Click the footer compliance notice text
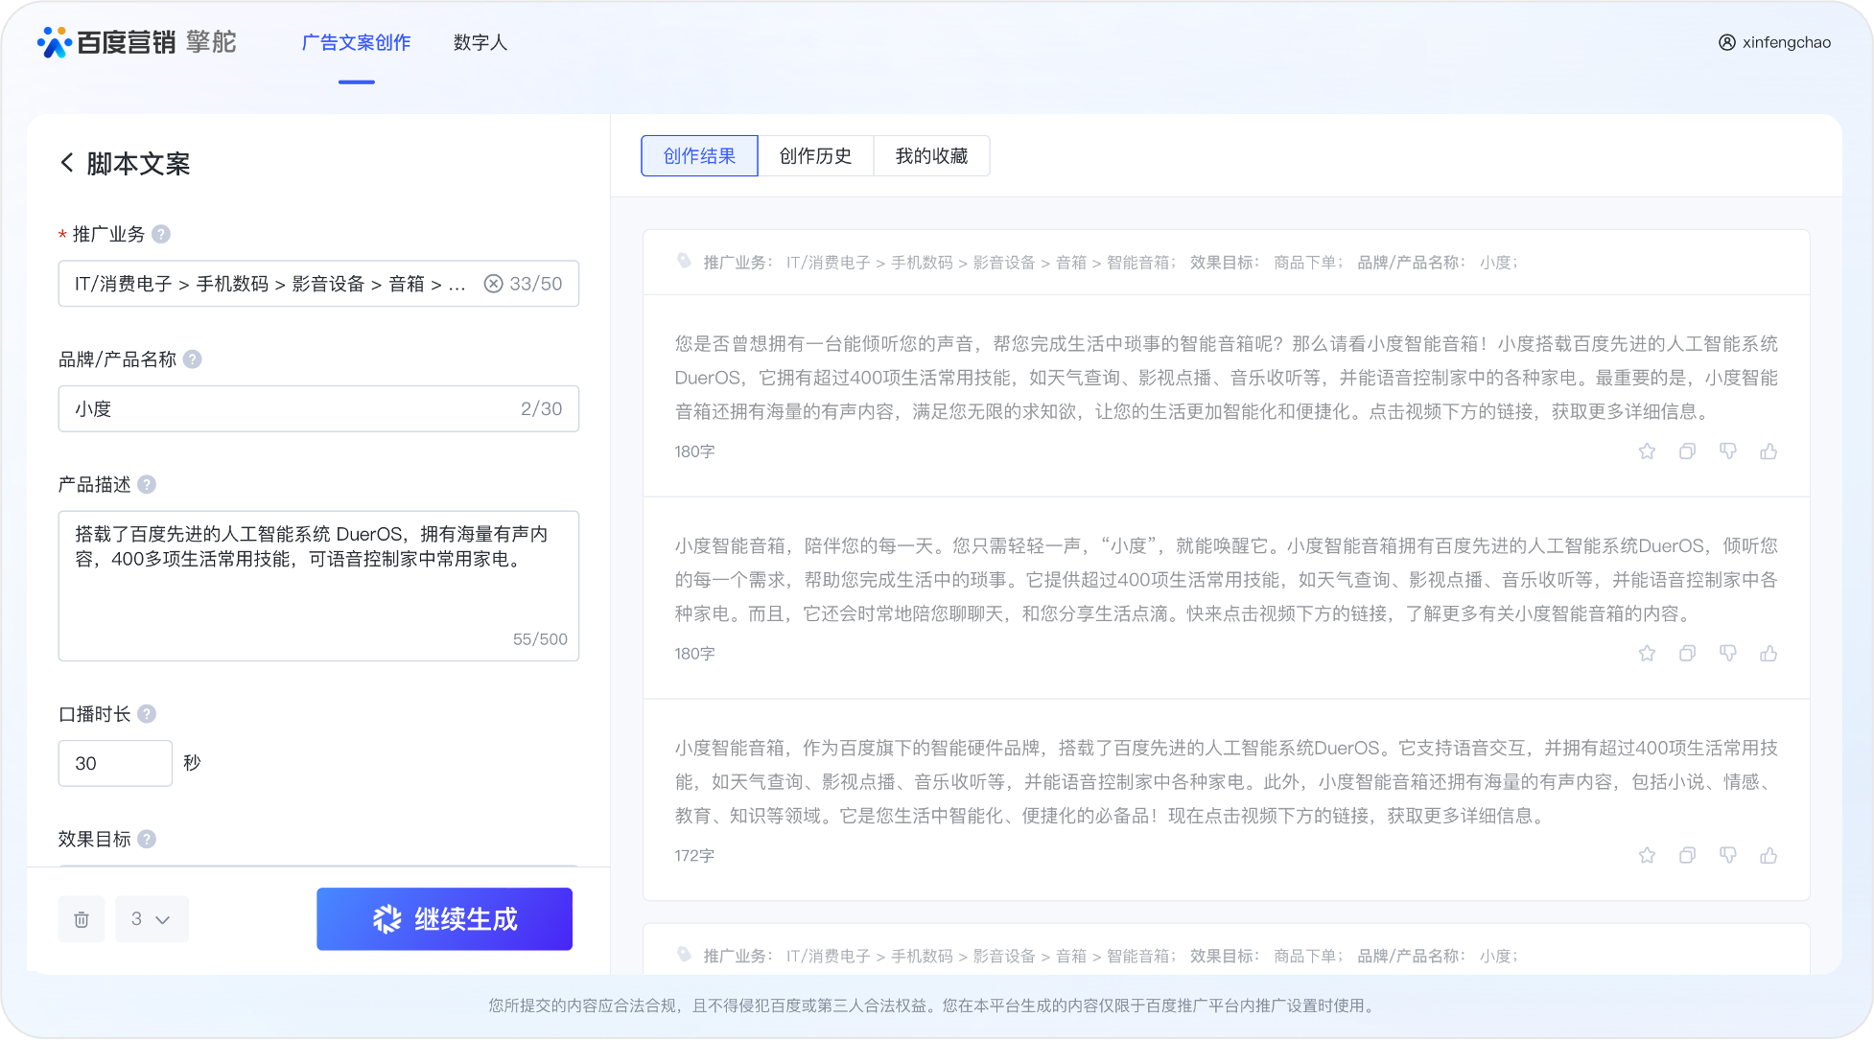This screenshot has height=1040, width=1874. [x=933, y=1005]
